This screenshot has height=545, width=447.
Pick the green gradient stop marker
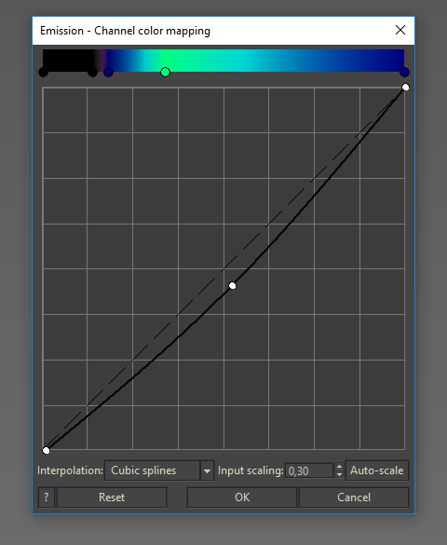point(166,73)
